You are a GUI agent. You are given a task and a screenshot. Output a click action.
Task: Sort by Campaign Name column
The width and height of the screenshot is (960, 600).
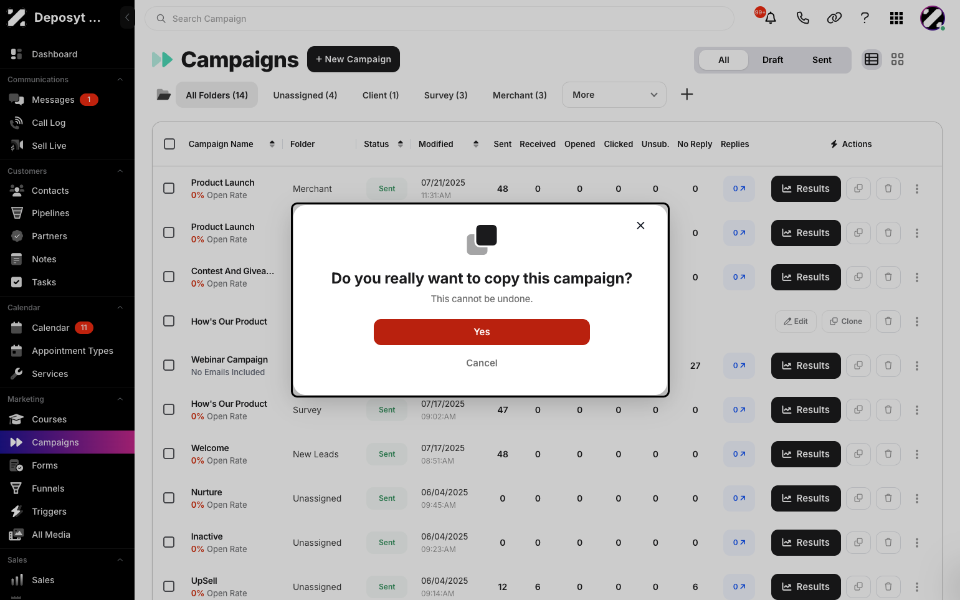pyautogui.click(x=272, y=144)
